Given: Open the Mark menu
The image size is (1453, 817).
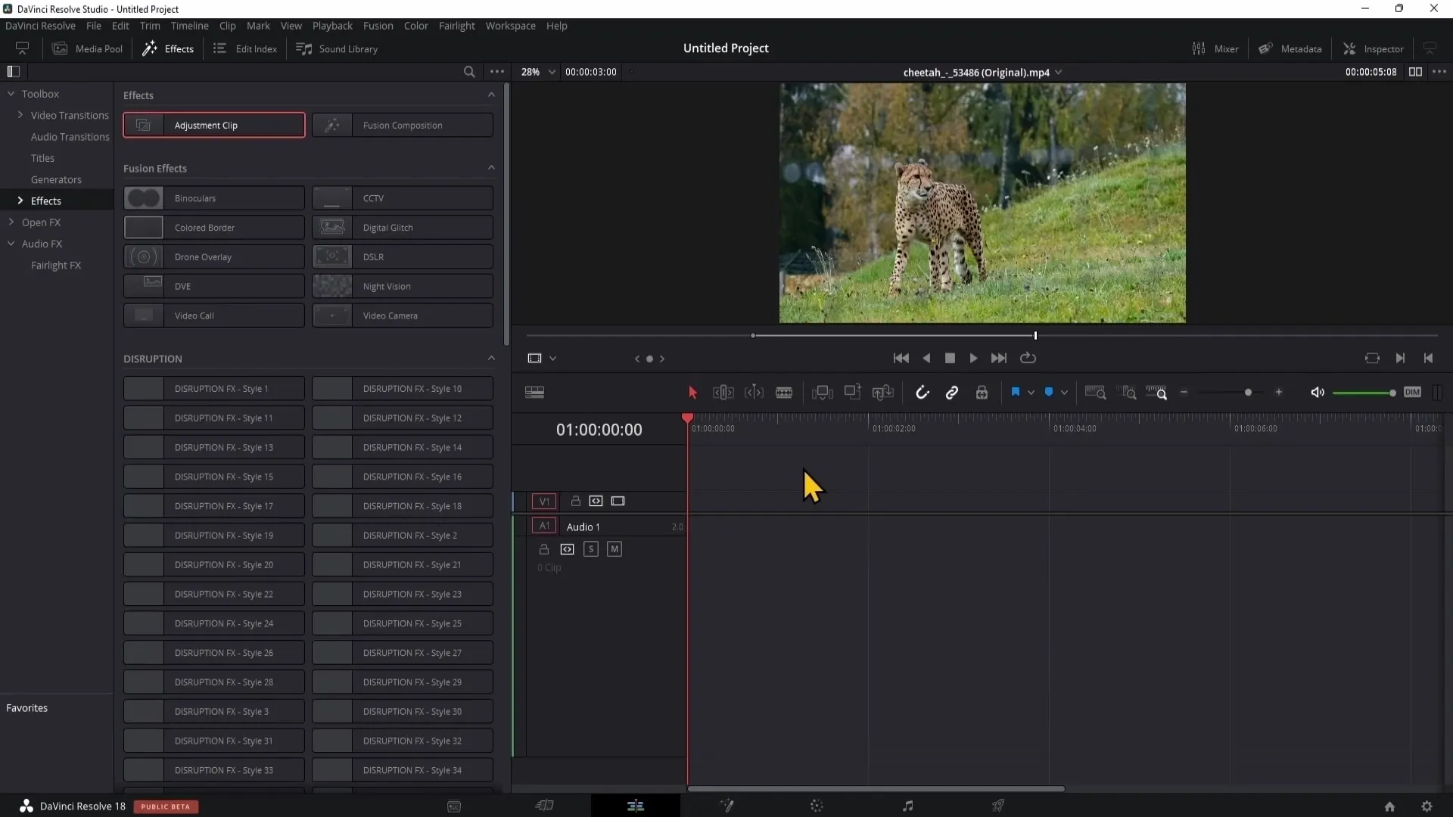Looking at the screenshot, I should [x=258, y=26].
